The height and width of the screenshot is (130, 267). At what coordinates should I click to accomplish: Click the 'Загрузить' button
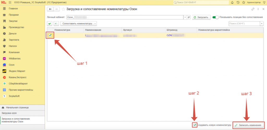202,17
